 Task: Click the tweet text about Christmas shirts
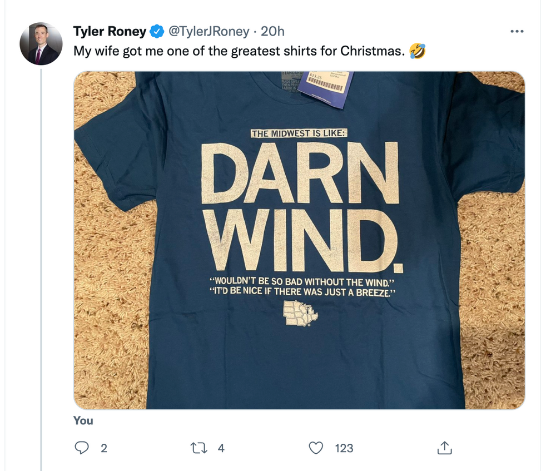click(x=239, y=51)
